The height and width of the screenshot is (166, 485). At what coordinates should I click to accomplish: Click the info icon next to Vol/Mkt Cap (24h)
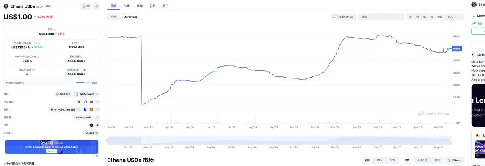point(38,56)
